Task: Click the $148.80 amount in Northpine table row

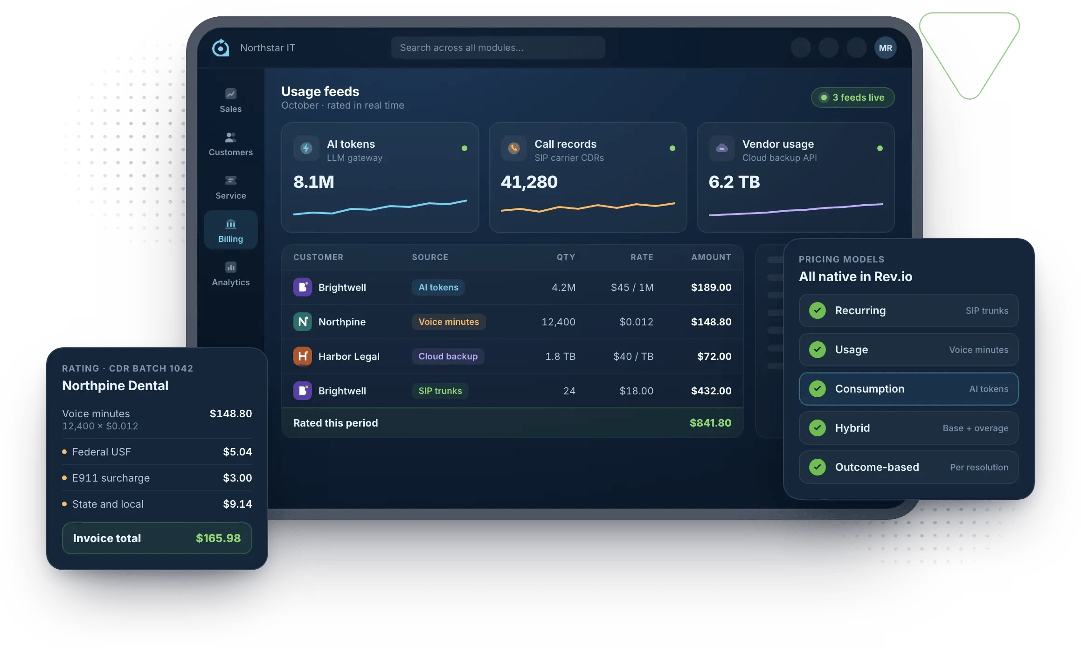Action: click(711, 322)
